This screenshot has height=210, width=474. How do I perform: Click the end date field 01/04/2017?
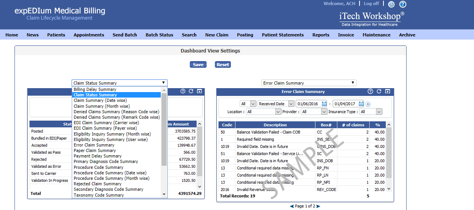click(345, 104)
